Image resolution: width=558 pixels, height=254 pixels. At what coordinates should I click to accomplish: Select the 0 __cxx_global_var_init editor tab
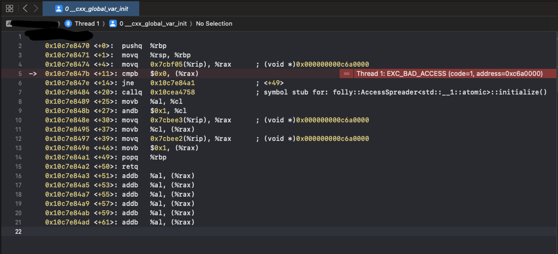tap(91, 8)
